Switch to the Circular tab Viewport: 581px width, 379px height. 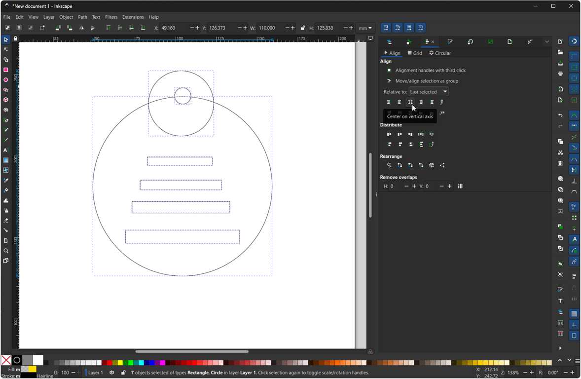440,53
